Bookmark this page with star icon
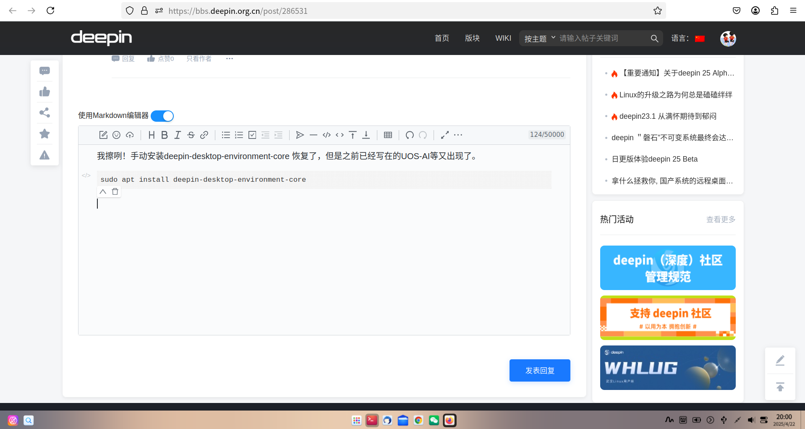Screen dimensions: 805x429 (657, 10)
